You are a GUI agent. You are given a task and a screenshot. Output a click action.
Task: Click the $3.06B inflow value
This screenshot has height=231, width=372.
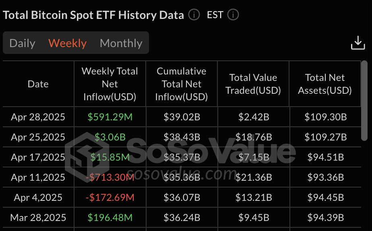(x=110, y=137)
